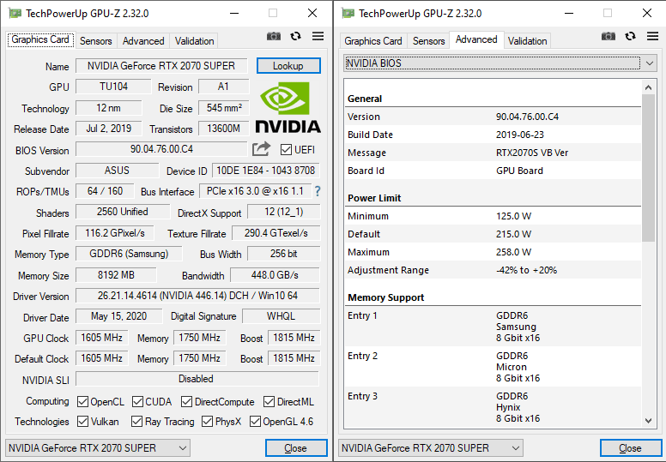Click the NVIDIA SLI Disabled field
Viewport: 666px width, 462px height.
click(x=197, y=379)
